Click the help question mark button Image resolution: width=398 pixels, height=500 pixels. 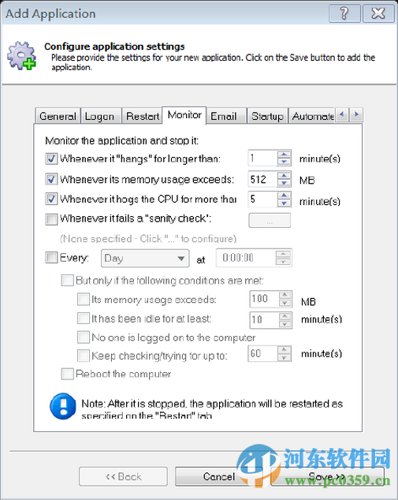[344, 13]
